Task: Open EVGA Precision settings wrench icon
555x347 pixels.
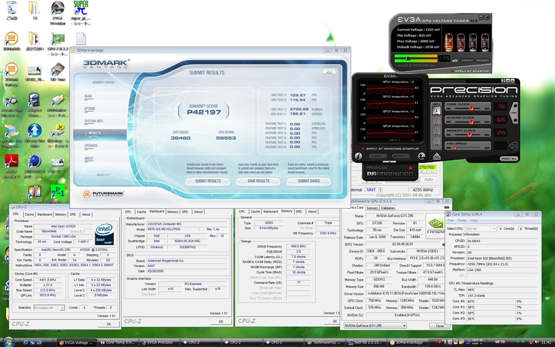Action: pyautogui.click(x=422, y=156)
